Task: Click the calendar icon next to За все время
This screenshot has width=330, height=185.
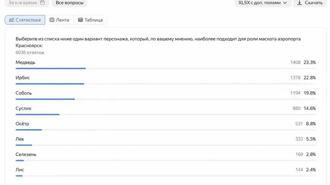Action: click(42, 3)
